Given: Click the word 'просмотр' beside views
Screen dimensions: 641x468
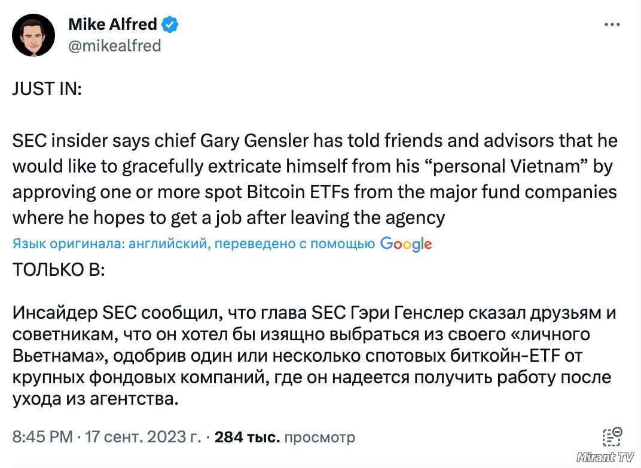Looking at the screenshot, I should click(x=320, y=438).
